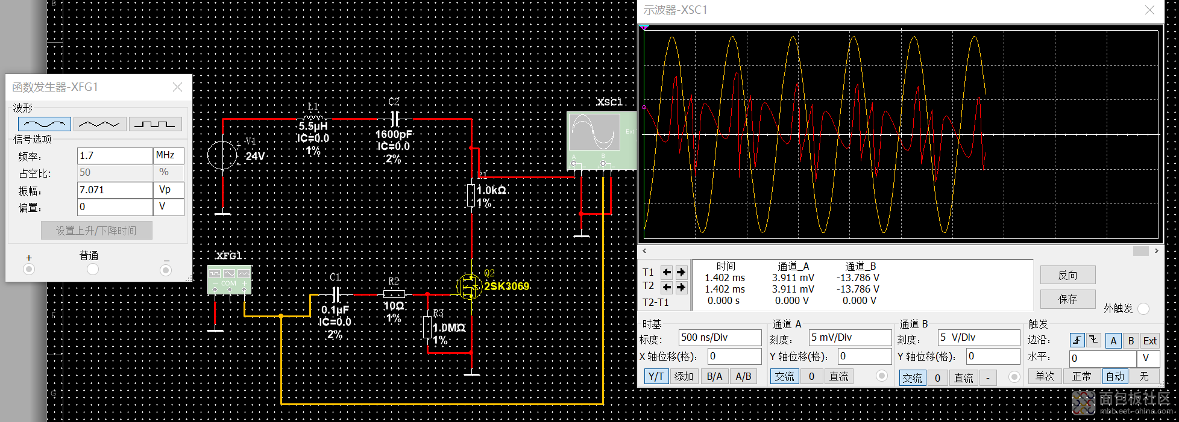
Task: Click the oscilloscope horizontal scrollbar thumb
Action: pos(1140,250)
